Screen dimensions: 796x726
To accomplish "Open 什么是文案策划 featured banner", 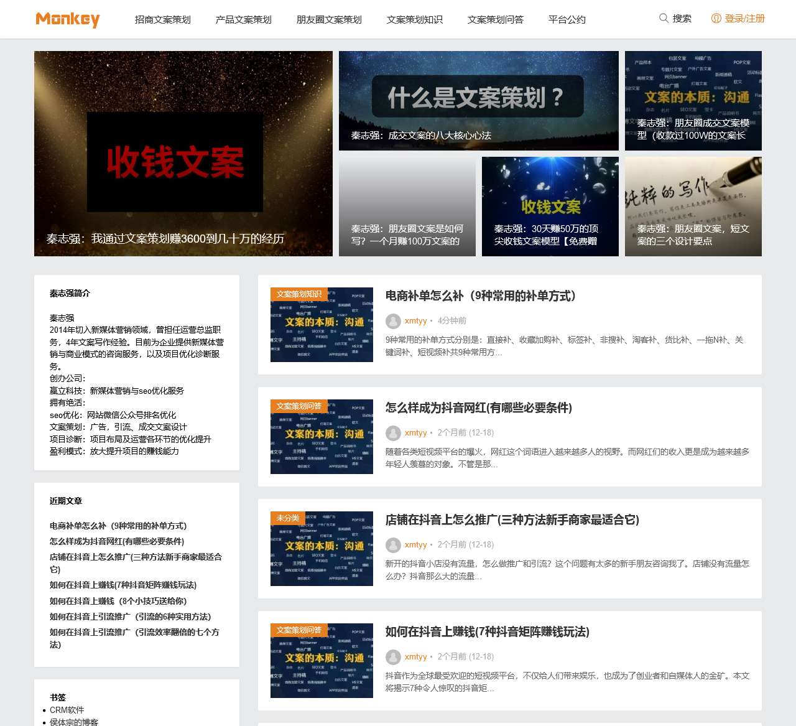I will [479, 101].
